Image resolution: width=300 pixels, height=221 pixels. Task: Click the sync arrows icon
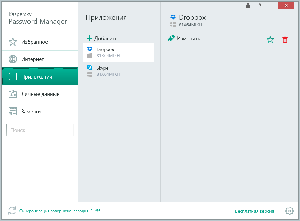[12, 211]
